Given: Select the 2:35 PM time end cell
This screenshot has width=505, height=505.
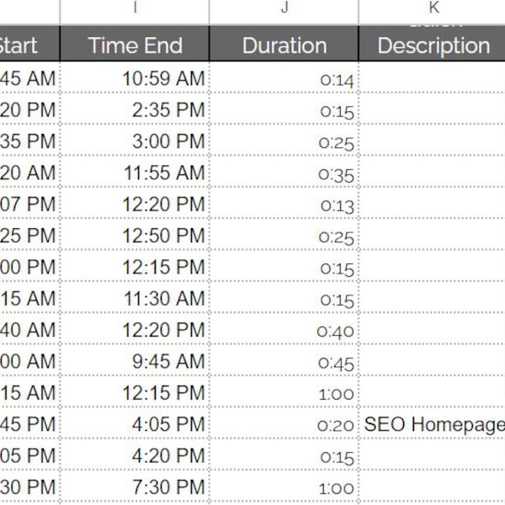Looking at the screenshot, I should [135, 109].
